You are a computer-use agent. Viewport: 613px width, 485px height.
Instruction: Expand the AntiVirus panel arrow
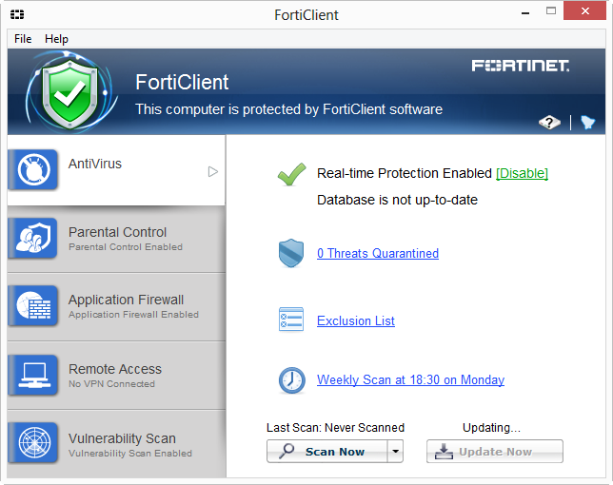[213, 171]
